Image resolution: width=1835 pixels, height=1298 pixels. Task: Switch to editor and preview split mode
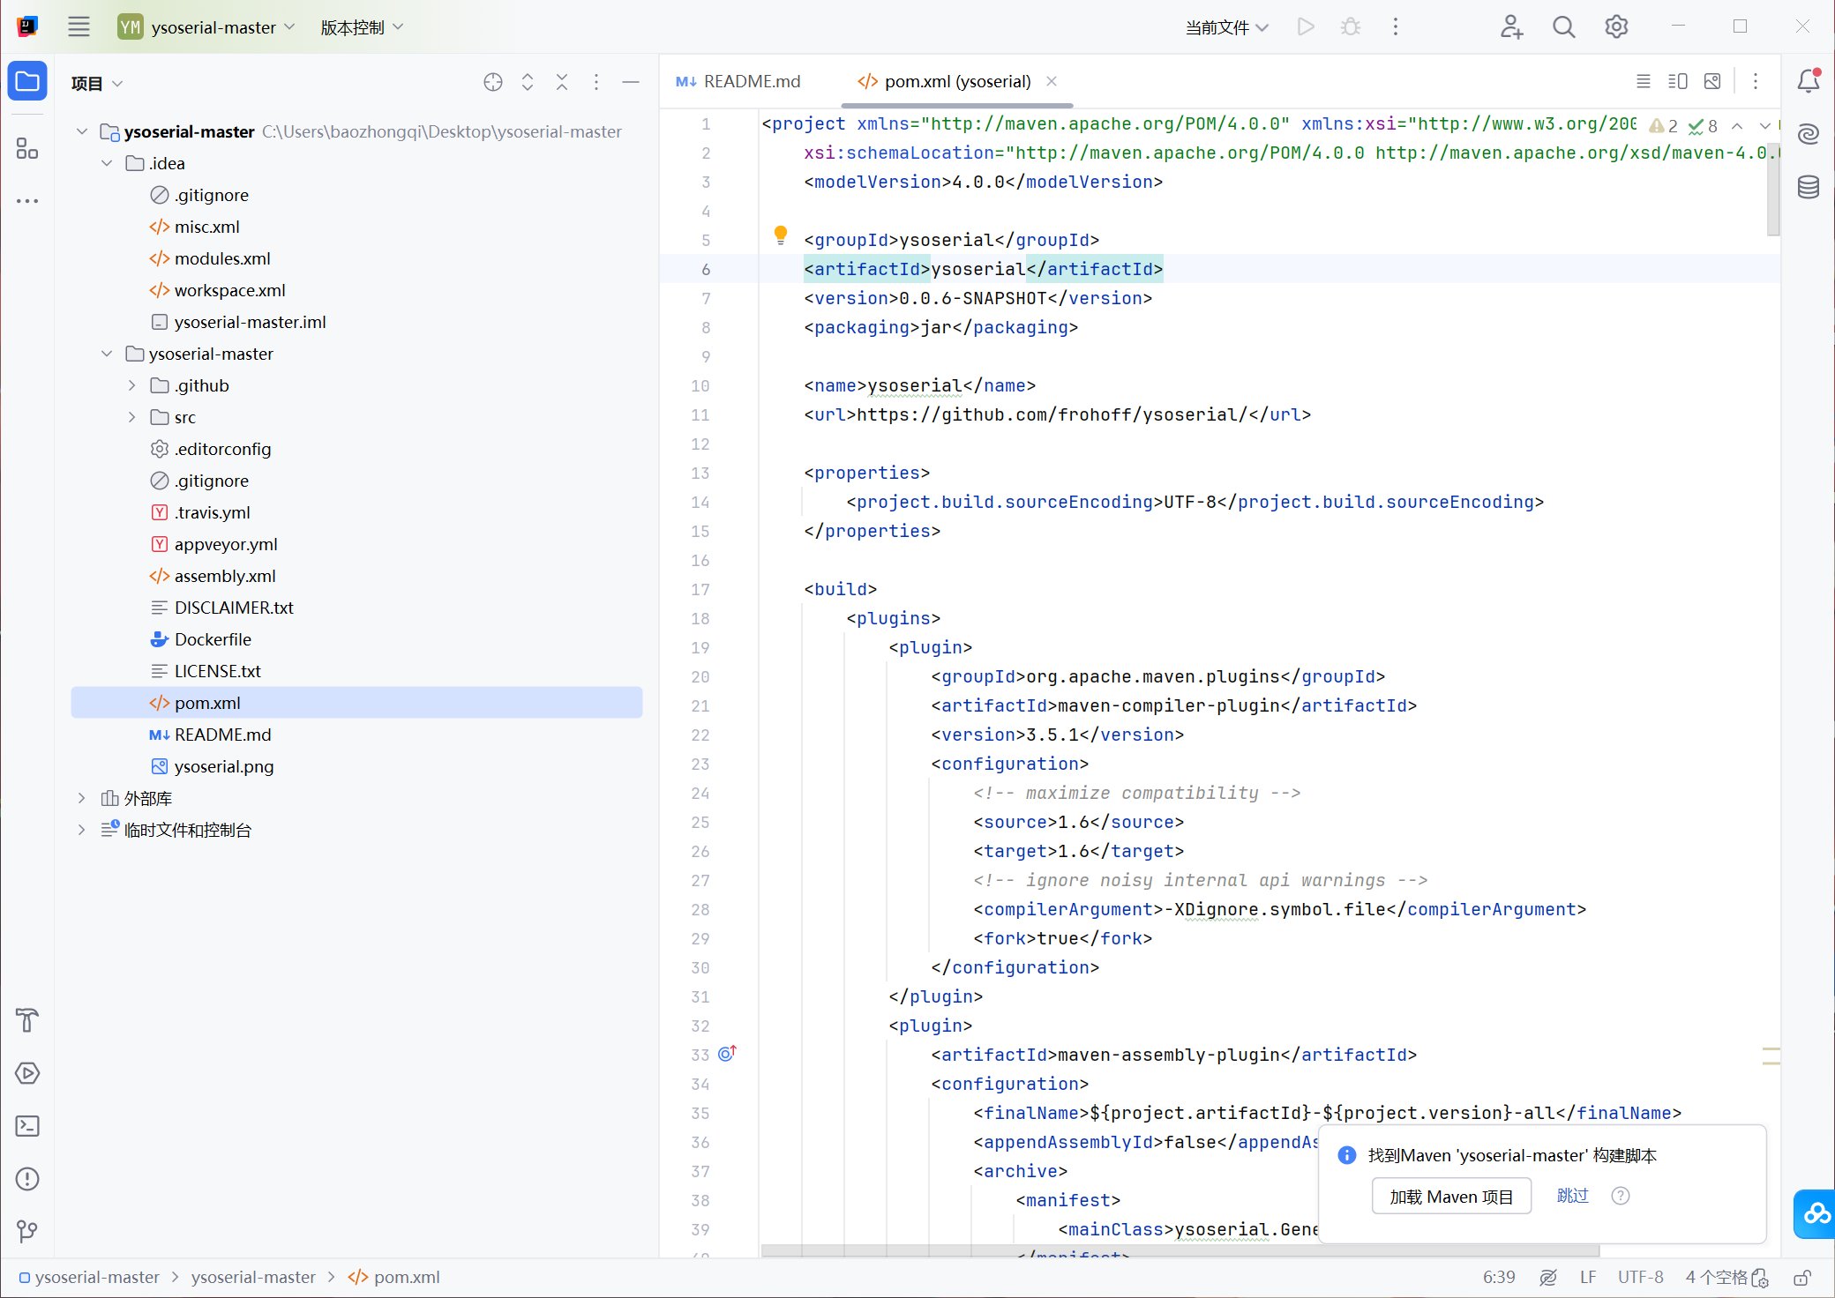1677,81
